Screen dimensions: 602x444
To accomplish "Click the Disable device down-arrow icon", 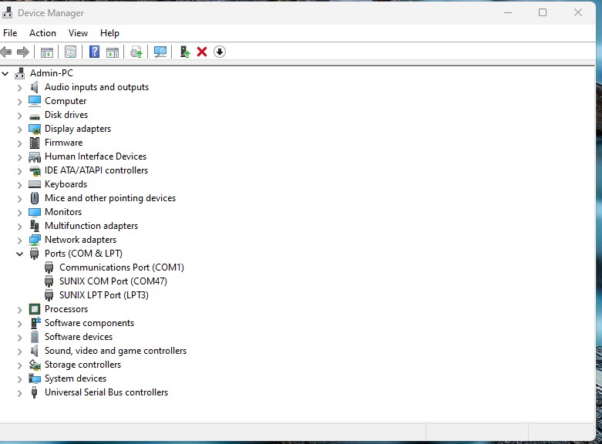I will (220, 52).
